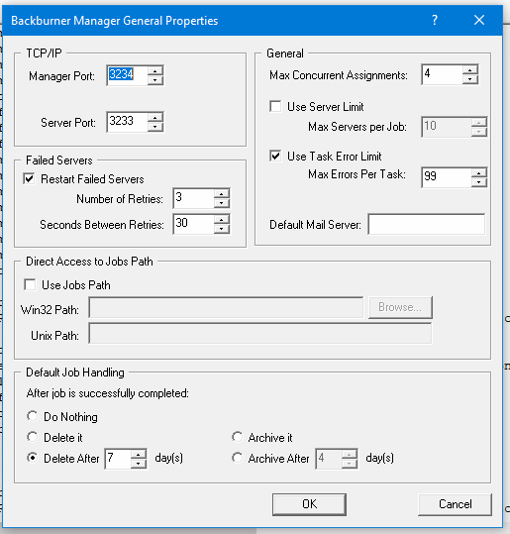Decrease Max Errors Per Task spinner
510x534 pixels.
[x=478, y=182]
